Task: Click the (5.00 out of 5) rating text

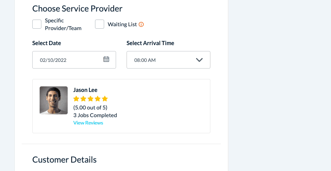Action: 90,107
